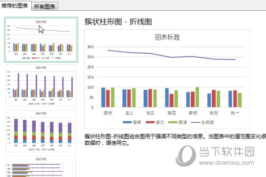Click the 数学 legend entry in preview
Image resolution: width=266 pixels, height=177 pixels.
pos(132,122)
